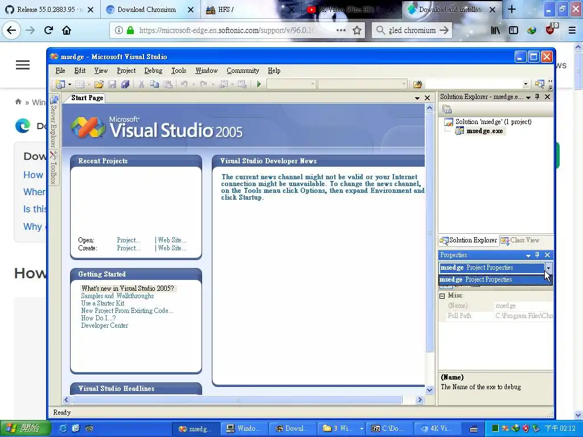
Task: Open the View menu
Action: tap(101, 71)
